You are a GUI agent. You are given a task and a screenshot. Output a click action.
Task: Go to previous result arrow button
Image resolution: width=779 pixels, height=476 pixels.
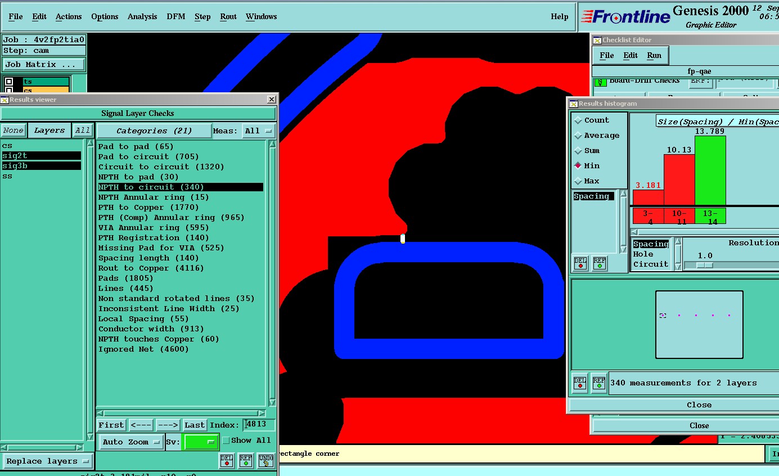[141, 425]
